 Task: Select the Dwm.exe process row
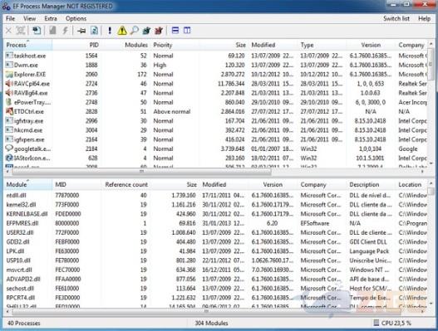point(215,65)
